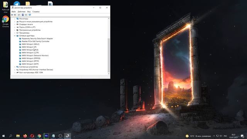Viewport: 247px width, 139px height.
Task: Select WAN Miniport (IKEv2)
Action: pos(30,44)
